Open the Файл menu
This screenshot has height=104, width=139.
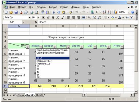coord(12,7)
